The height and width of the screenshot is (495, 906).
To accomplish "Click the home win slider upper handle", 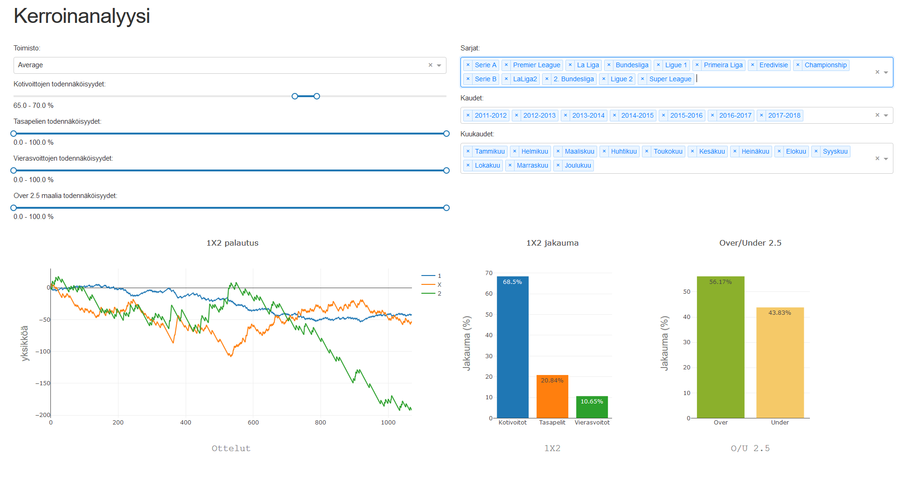I will coord(317,96).
